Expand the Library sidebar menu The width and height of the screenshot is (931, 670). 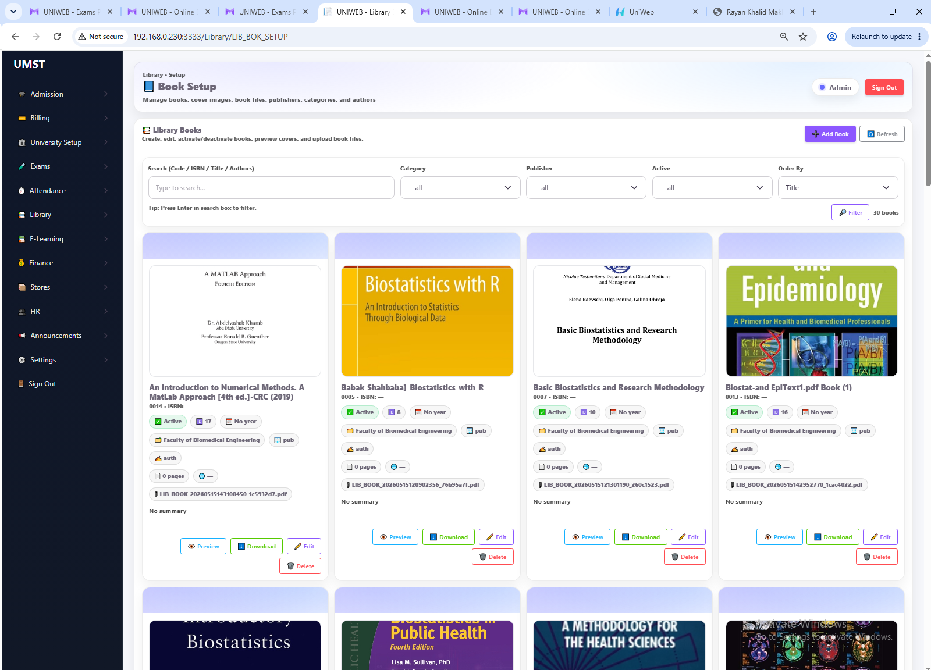tap(62, 215)
